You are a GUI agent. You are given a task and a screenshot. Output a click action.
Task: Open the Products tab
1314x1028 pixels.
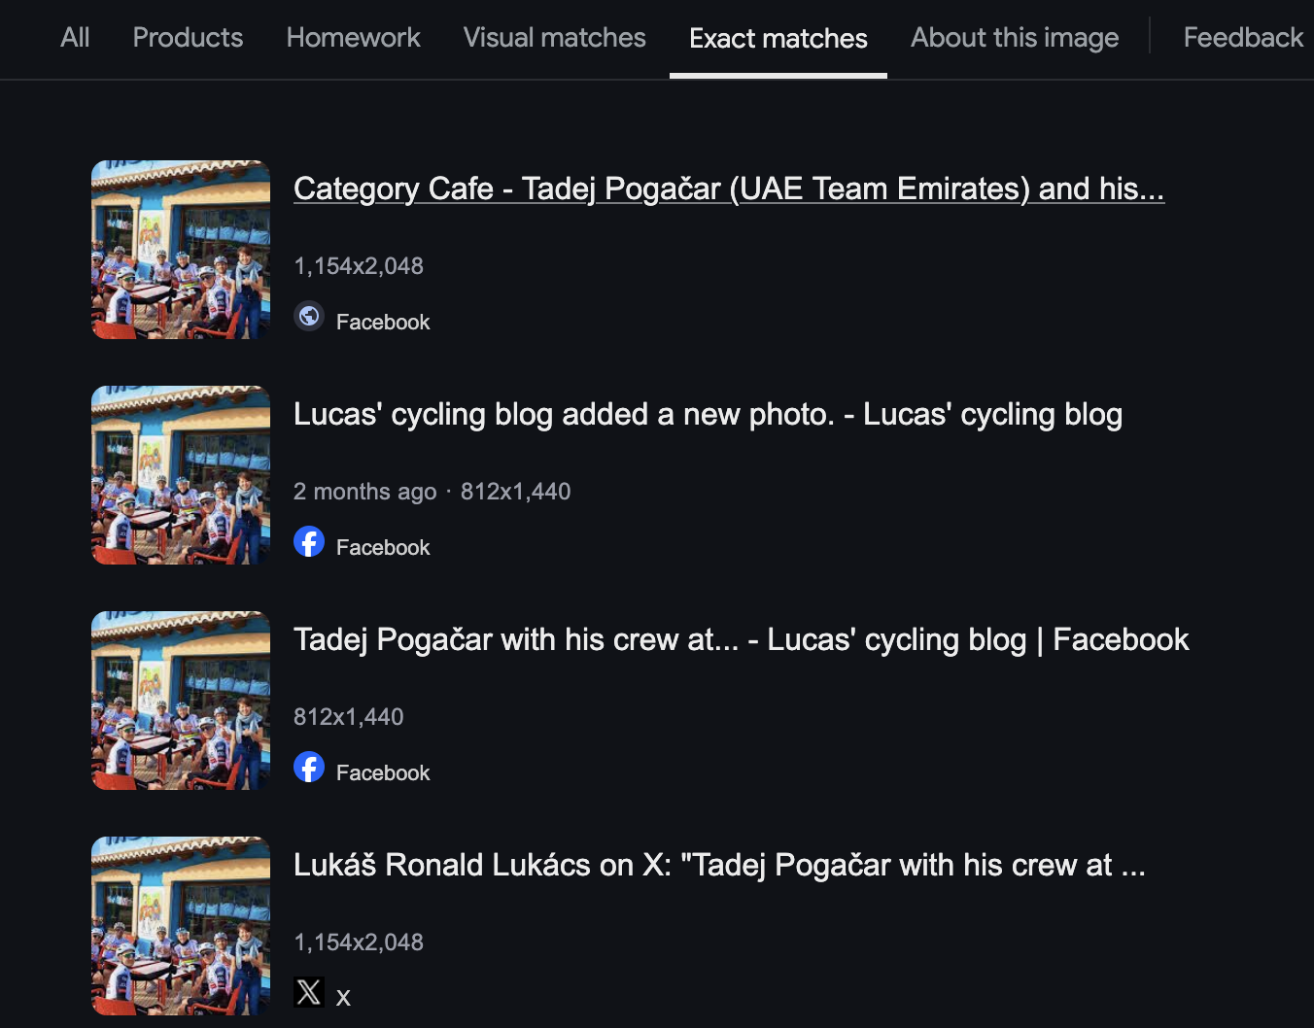188,38
